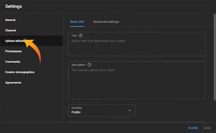This screenshot has height=133, width=216.
Task: Open the Permissions settings section
Action: 13,51
